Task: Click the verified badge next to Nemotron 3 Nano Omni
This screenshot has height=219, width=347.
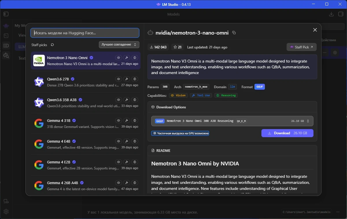Action: click(91, 58)
